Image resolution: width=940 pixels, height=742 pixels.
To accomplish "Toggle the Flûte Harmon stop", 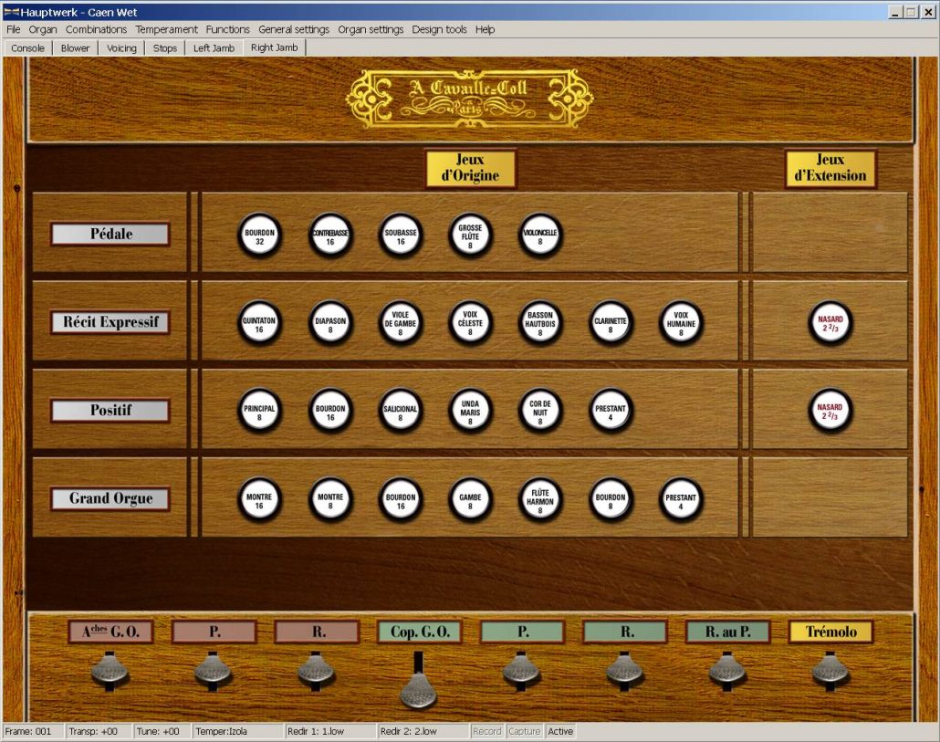I will 540,500.
